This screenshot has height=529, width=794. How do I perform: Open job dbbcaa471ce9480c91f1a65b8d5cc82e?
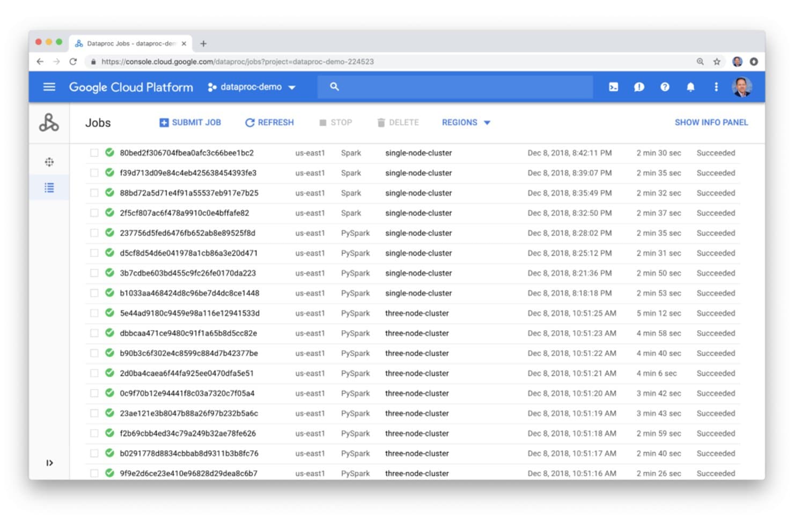188,333
